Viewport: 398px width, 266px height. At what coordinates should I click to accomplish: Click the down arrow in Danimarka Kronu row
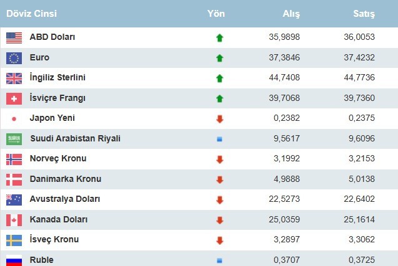(x=219, y=179)
